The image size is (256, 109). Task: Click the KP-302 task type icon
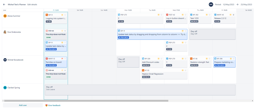click(191, 15)
